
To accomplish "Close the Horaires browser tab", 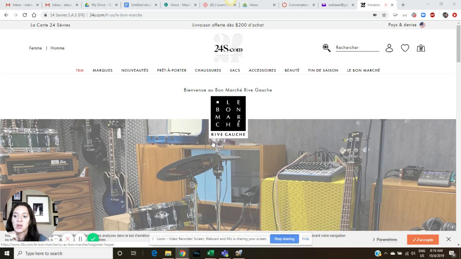I will pos(392,5).
